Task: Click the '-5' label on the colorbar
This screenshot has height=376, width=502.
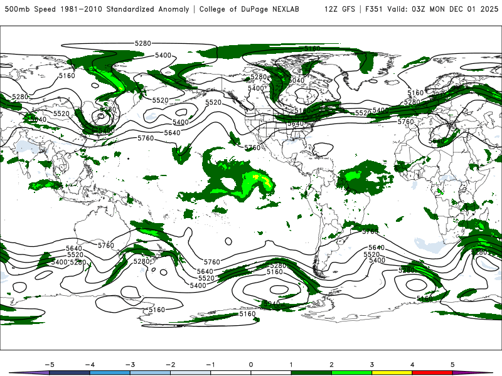Action: [50, 365]
